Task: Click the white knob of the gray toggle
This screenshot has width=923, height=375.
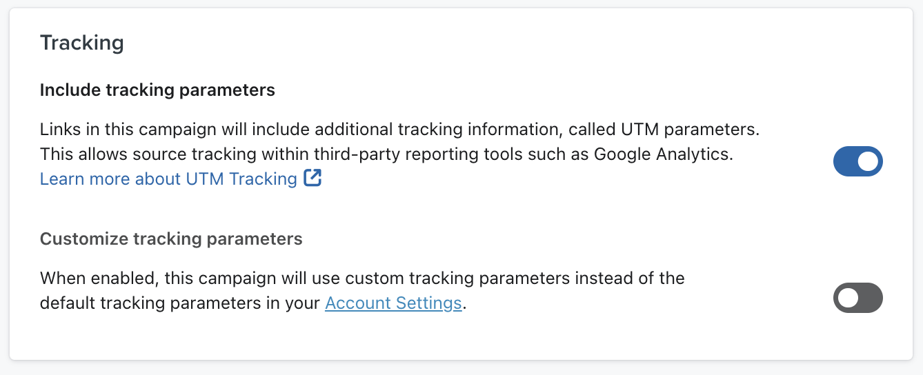Action: click(x=847, y=298)
